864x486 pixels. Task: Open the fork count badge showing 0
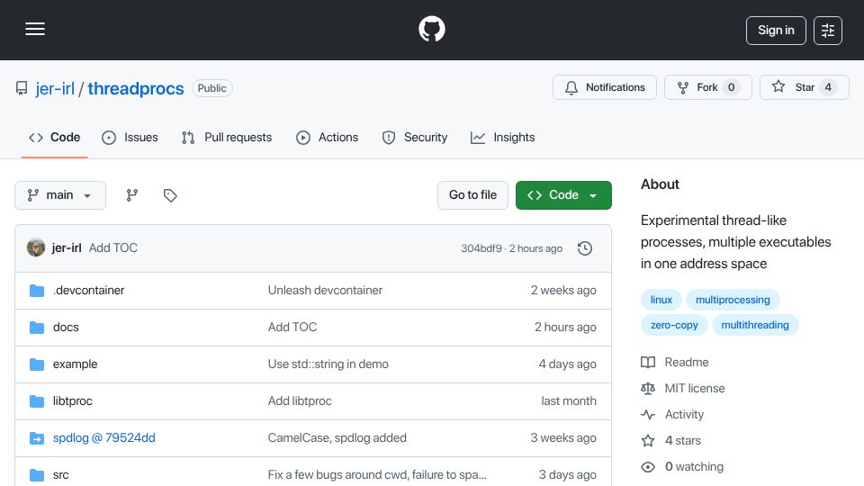coord(731,87)
